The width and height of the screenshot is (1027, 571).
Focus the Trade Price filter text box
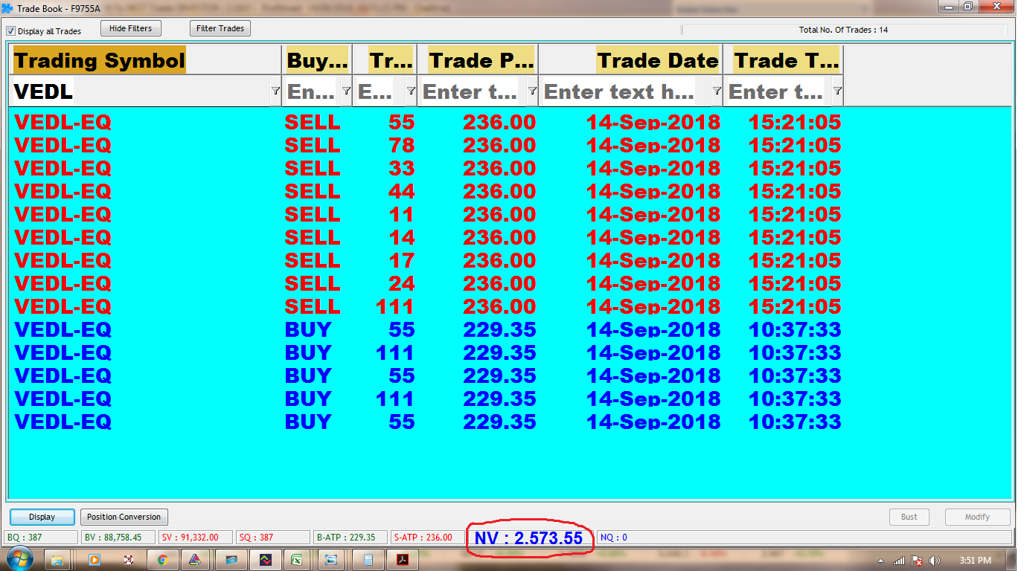tap(473, 91)
